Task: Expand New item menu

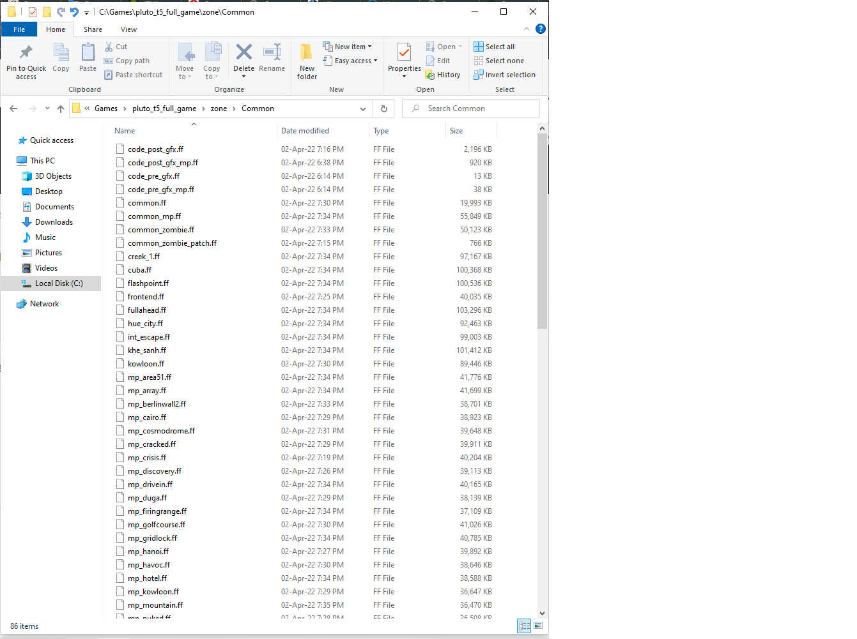Action: [348, 47]
